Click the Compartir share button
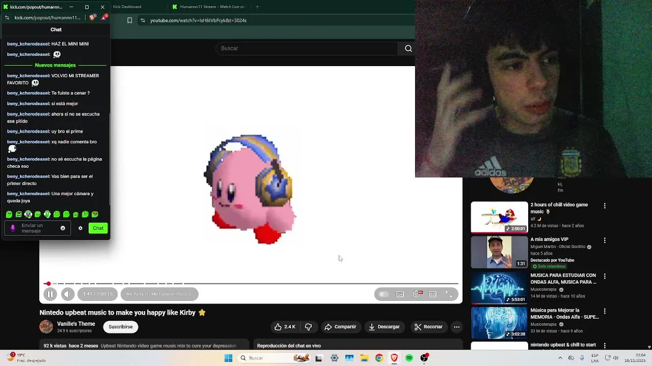The image size is (652, 366). pos(340,327)
